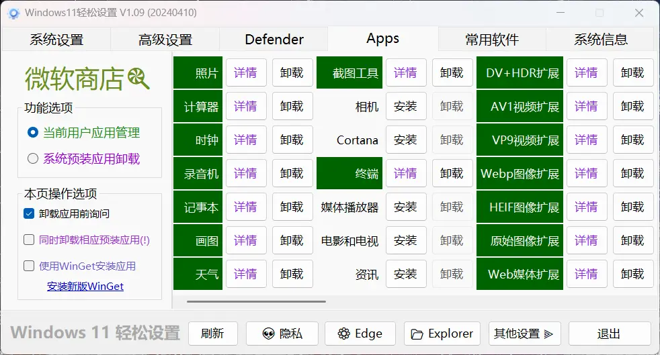Click the 刷新 button

(212, 334)
